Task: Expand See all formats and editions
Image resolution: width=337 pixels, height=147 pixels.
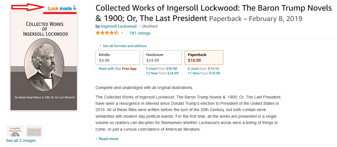Action: click(x=123, y=46)
